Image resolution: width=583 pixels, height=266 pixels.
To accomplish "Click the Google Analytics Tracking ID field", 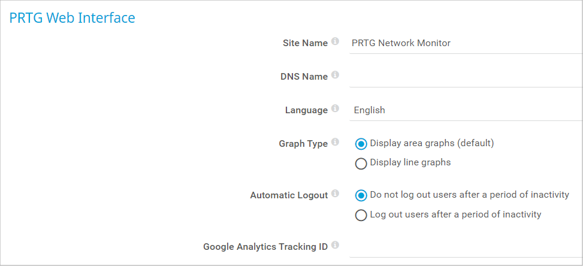I will (x=465, y=246).
